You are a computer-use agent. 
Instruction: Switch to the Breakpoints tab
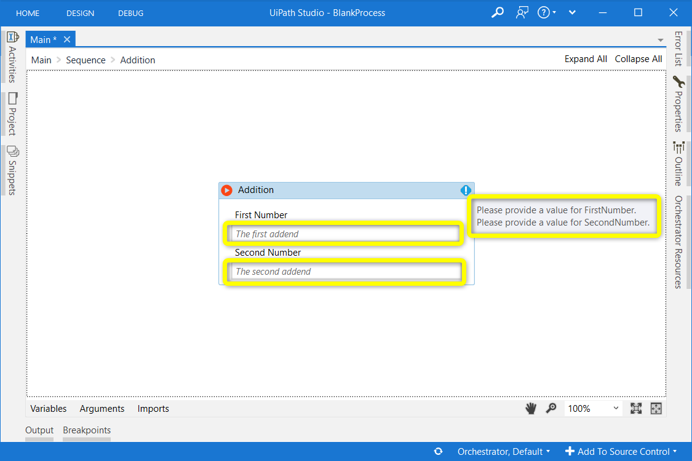pos(86,430)
